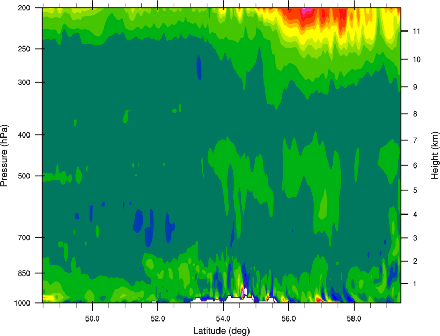The width and height of the screenshot is (440, 336).
Task: Select the 400 pressure tick label
Action: coord(24,135)
